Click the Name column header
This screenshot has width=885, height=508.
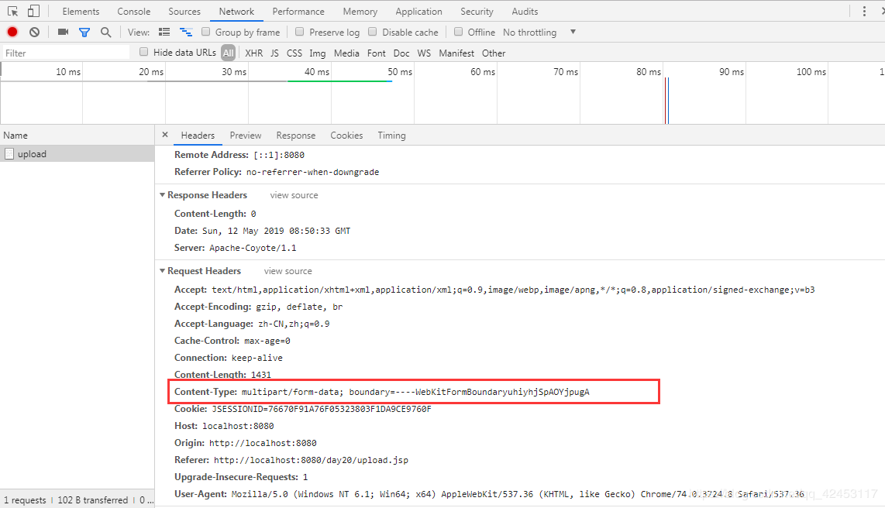click(77, 136)
